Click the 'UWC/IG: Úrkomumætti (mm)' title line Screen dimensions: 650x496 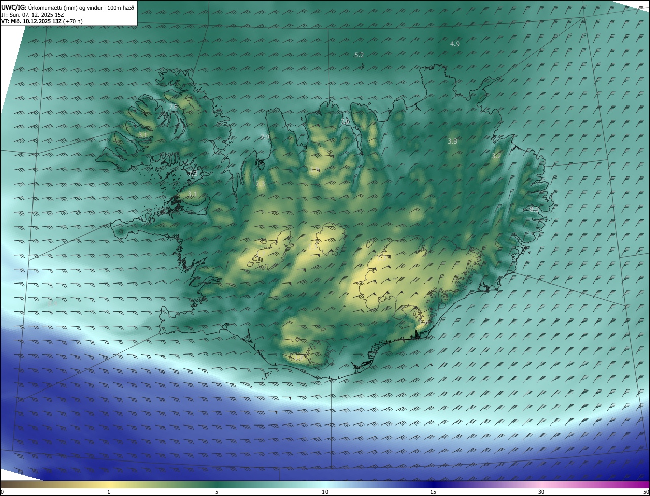pos(68,7)
